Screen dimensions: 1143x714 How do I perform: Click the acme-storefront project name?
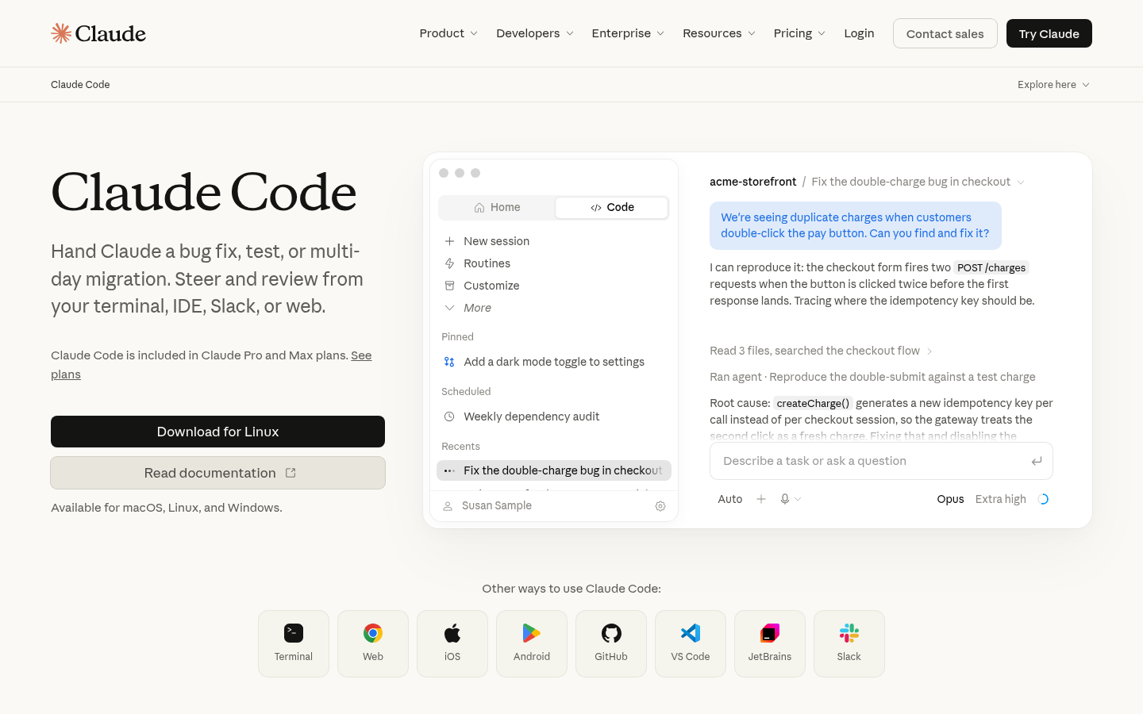(x=752, y=182)
